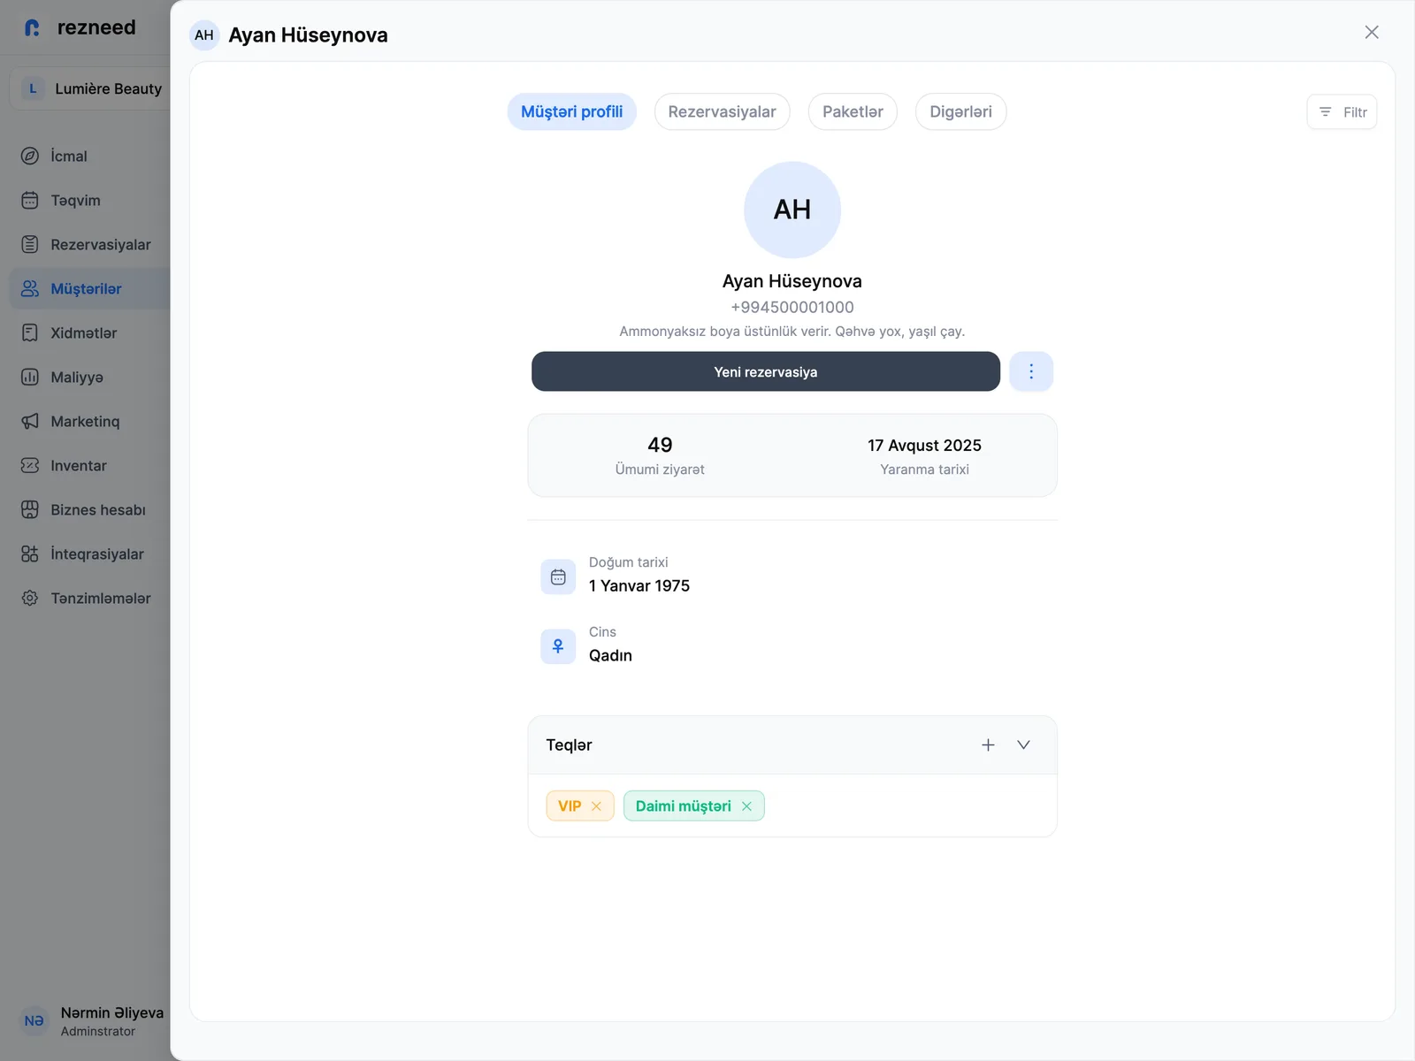Add a new tag with plus icon
The height and width of the screenshot is (1061, 1415).
(988, 745)
